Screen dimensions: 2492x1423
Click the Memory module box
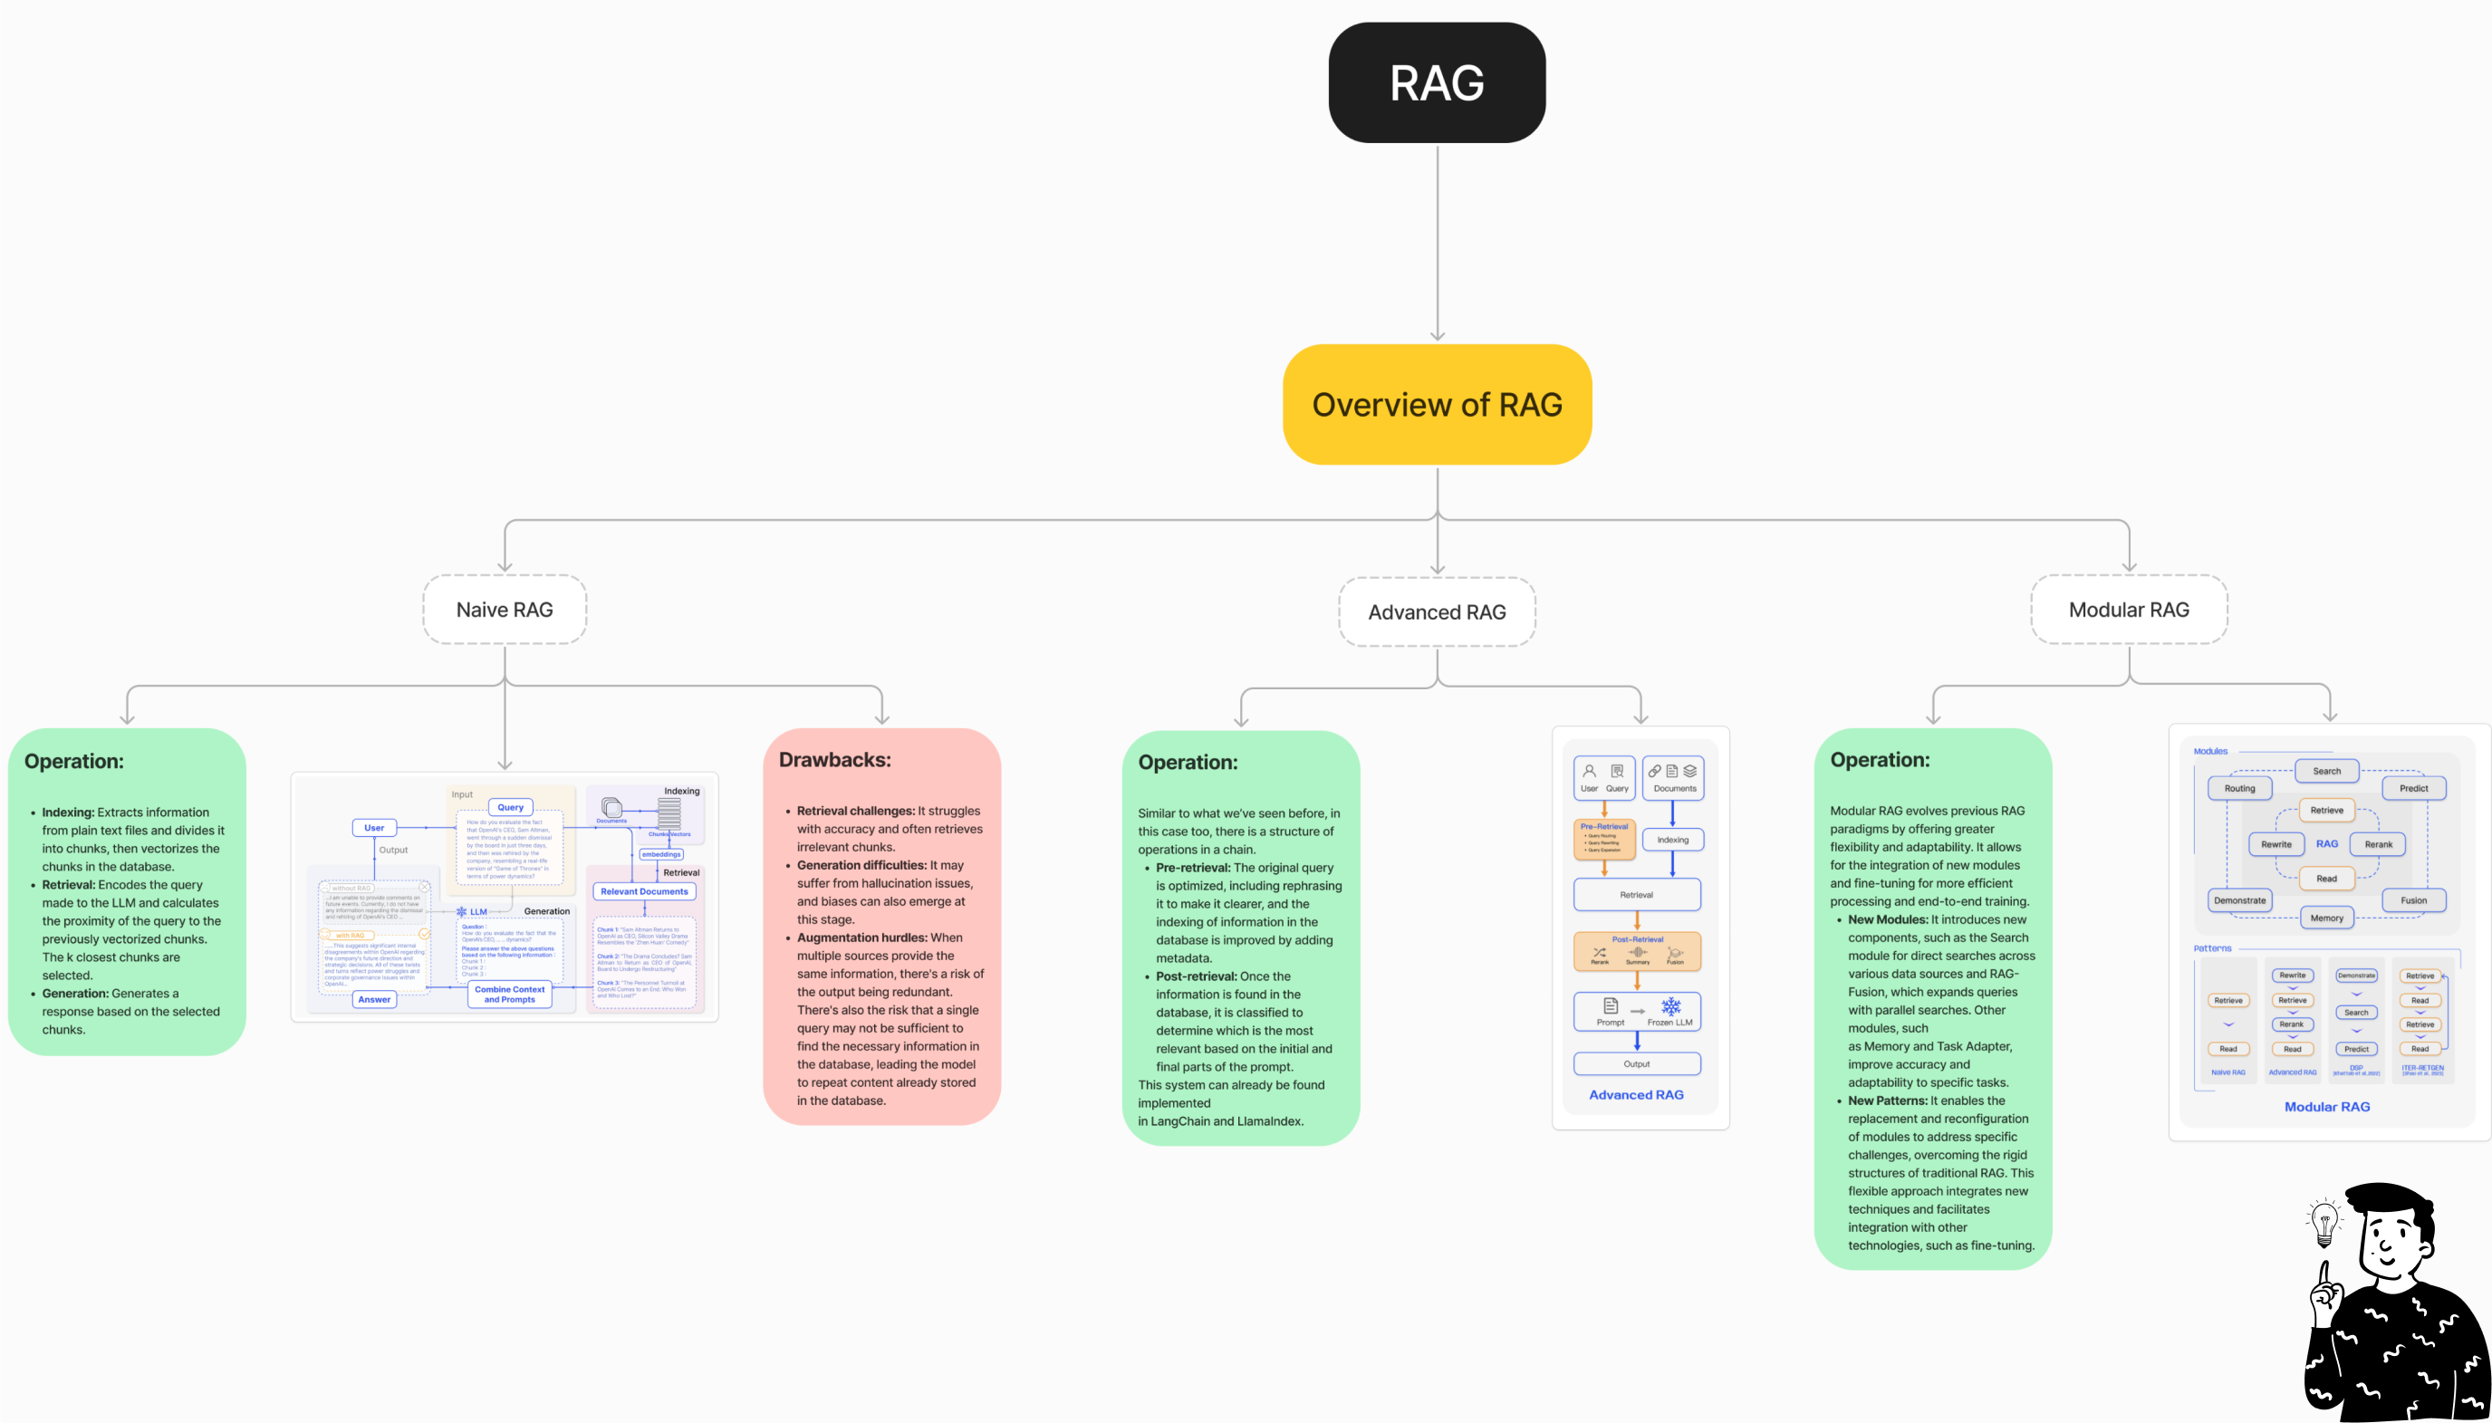click(2326, 918)
